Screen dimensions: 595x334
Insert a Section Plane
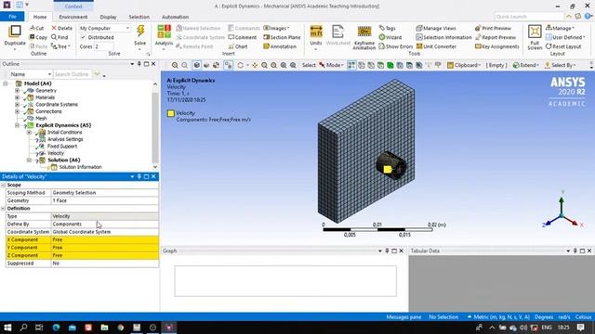(x=282, y=37)
